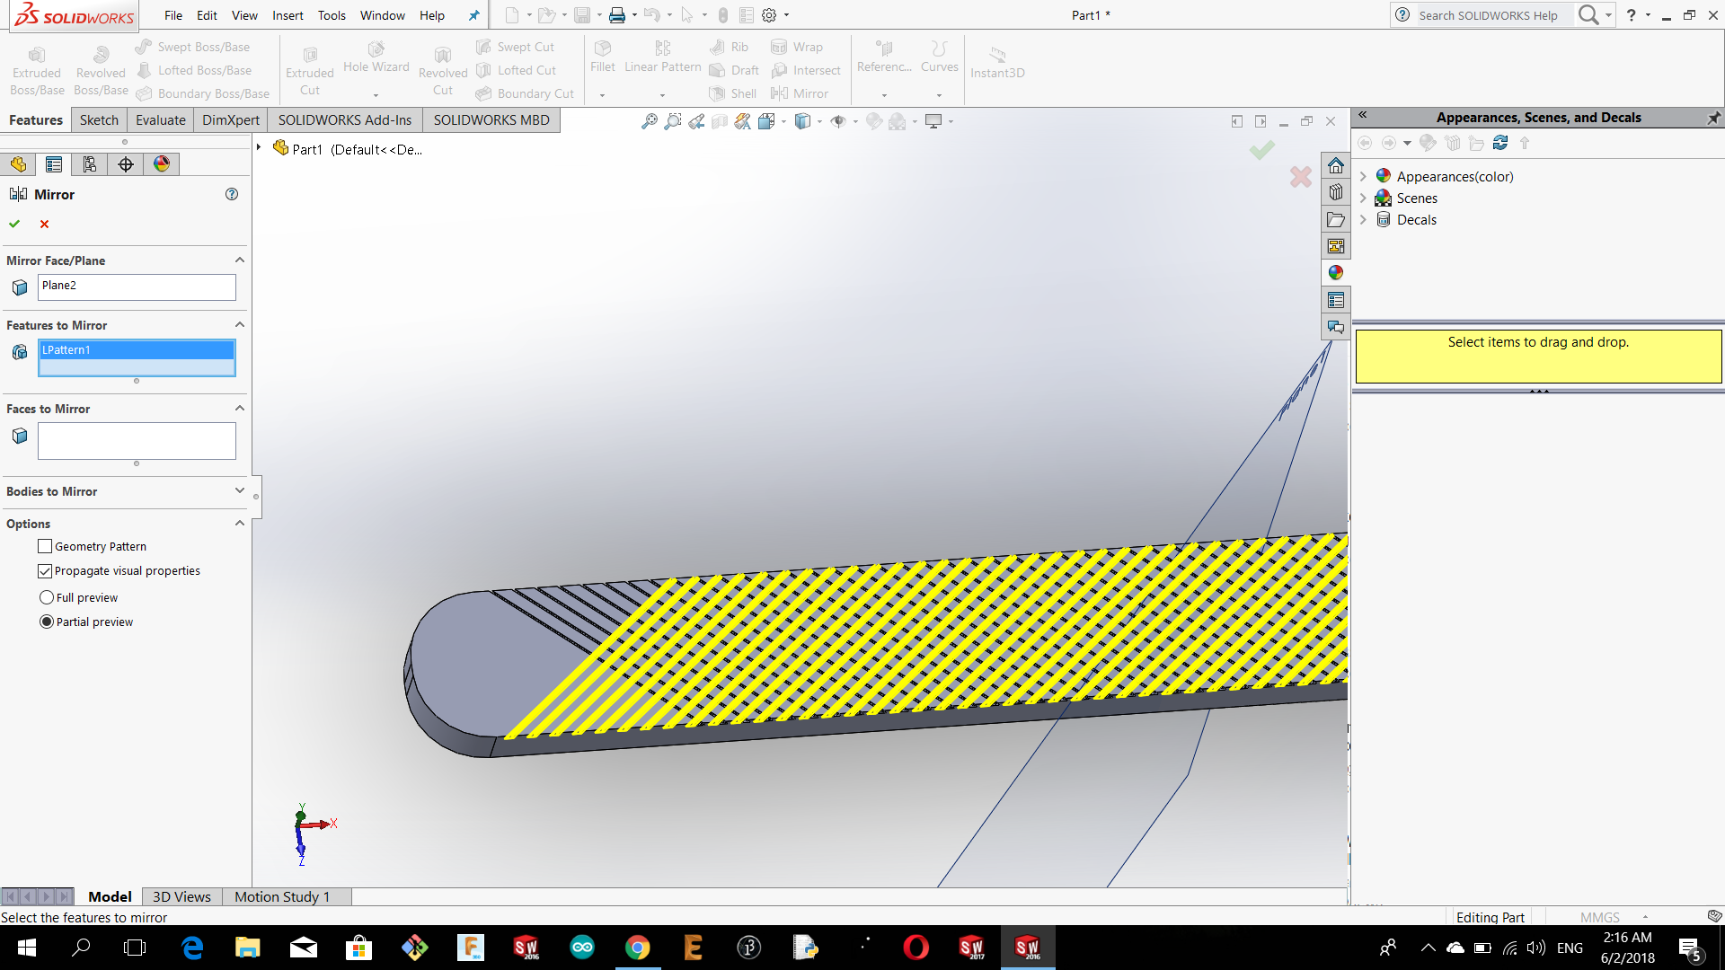The height and width of the screenshot is (970, 1725).
Task: Open the SOLIDWORKS Forum task pane icon
Action: pos(1336,327)
